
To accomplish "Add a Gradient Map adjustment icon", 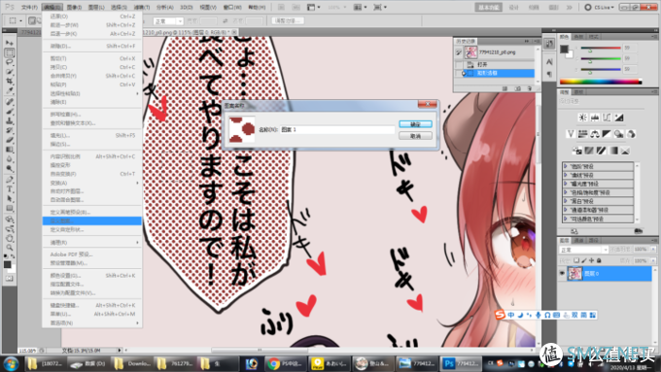I will [613, 151].
